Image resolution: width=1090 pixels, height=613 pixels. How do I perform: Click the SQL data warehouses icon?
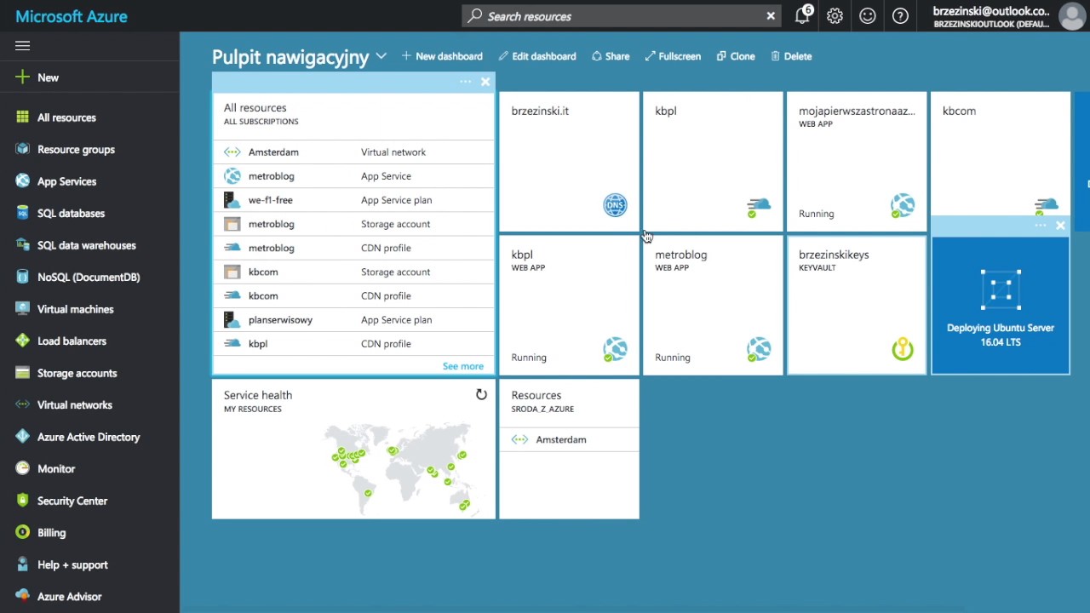(x=23, y=245)
